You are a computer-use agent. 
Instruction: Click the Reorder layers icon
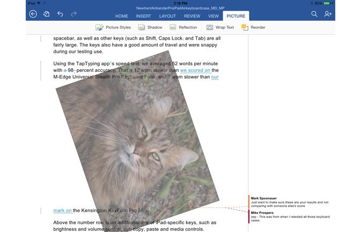point(245,27)
